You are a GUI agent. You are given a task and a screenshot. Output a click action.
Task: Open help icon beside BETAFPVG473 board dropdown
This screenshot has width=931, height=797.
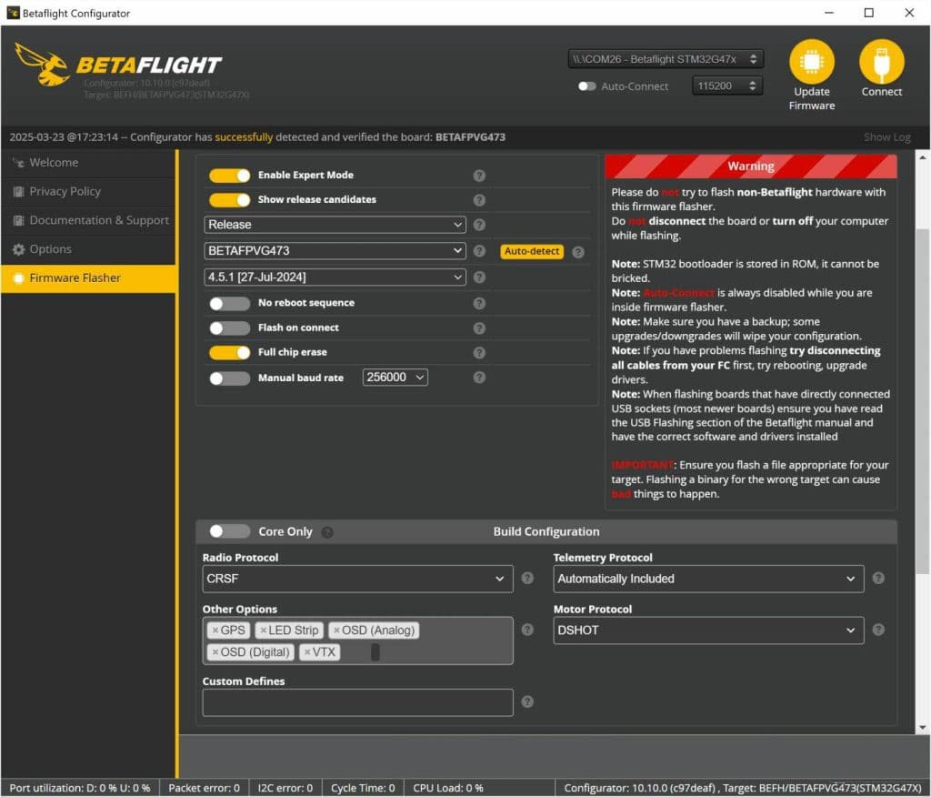[x=479, y=251]
